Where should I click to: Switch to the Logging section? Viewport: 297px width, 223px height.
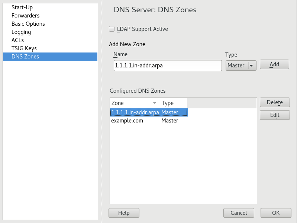pyautogui.click(x=21, y=32)
